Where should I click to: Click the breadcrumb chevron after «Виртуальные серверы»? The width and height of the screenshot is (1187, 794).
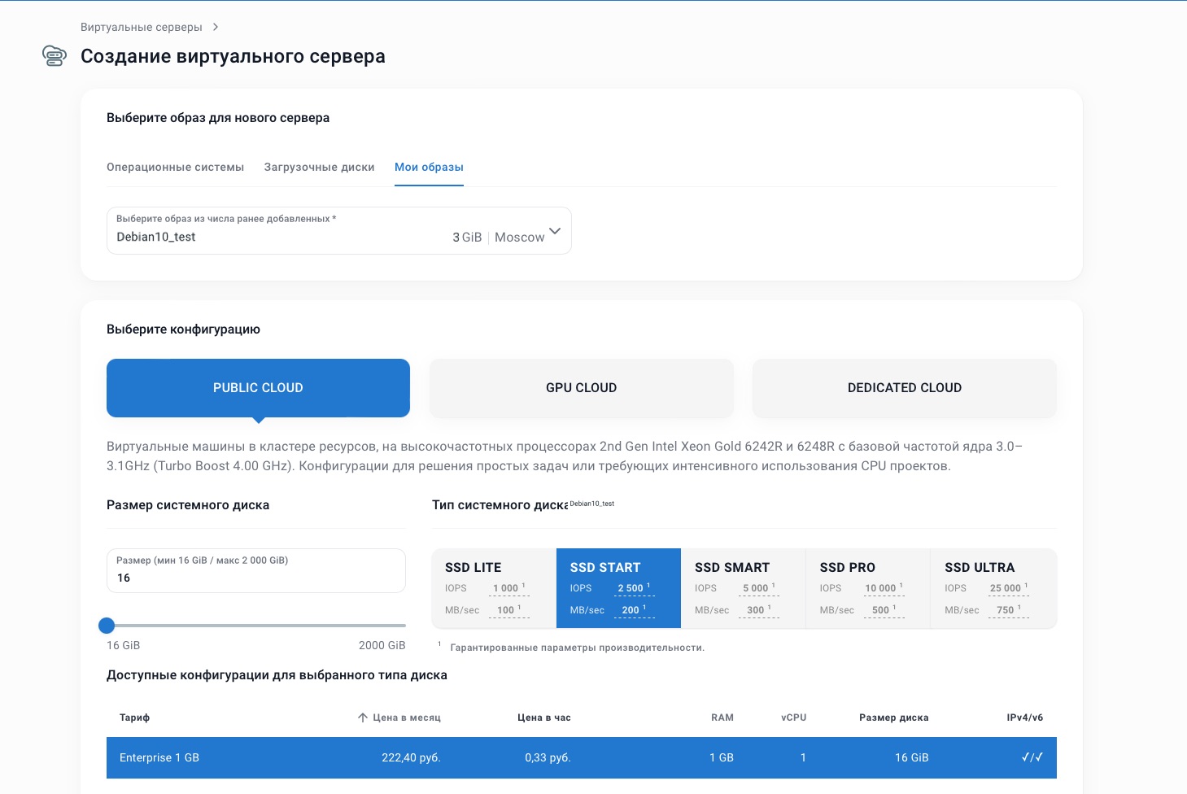tap(216, 27)
